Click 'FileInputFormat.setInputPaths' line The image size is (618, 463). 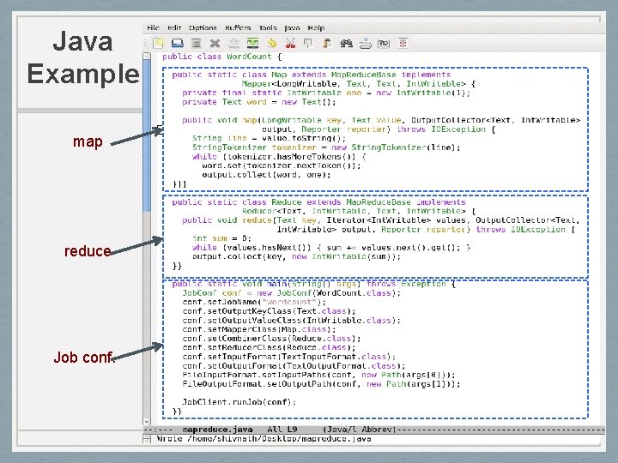[x=318, y=375]
